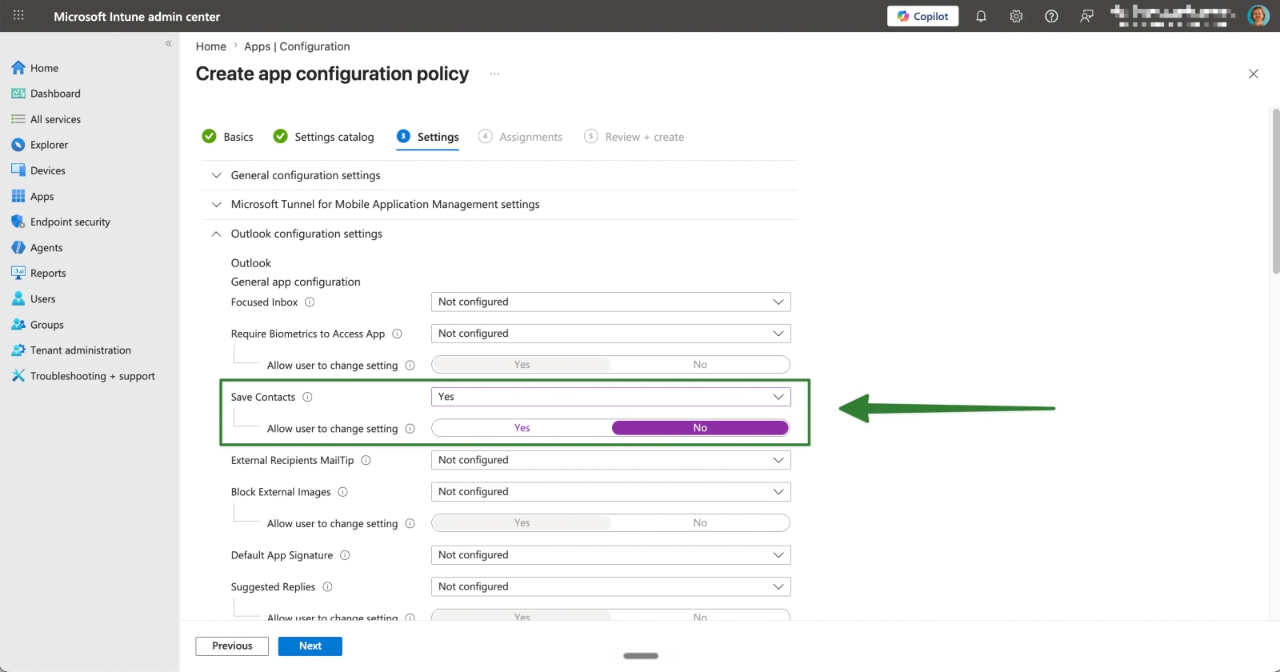Screen dimensions: 1280x672
Task: Open the Suggested Replies dropdown
Action: 610,586
